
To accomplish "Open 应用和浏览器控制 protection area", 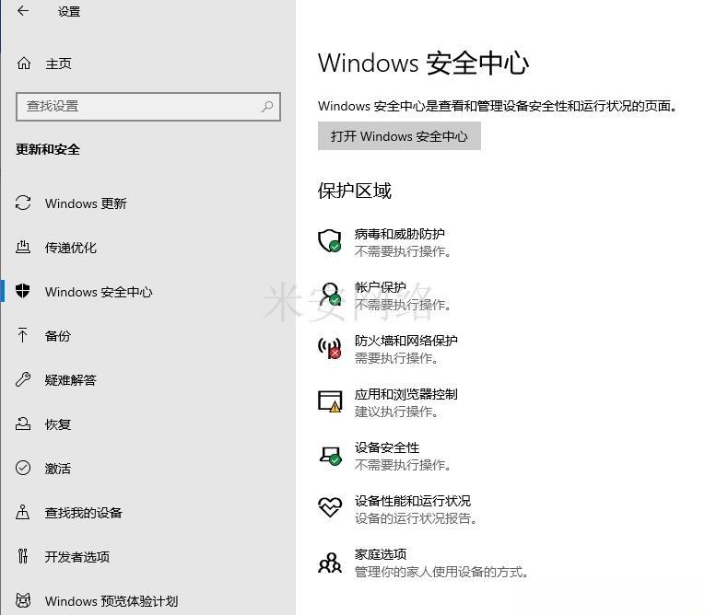I will [x=388, y=402].
